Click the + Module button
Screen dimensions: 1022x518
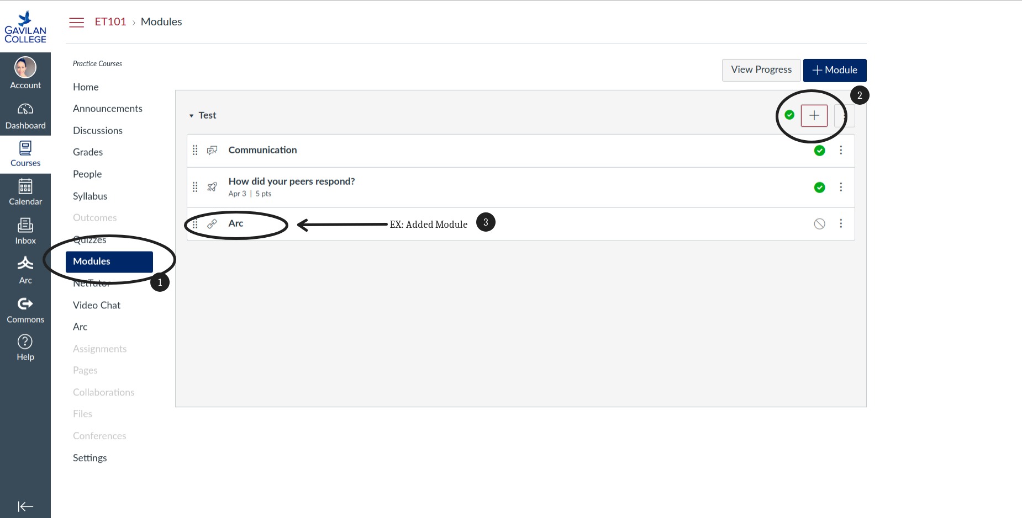click(834, 70)
